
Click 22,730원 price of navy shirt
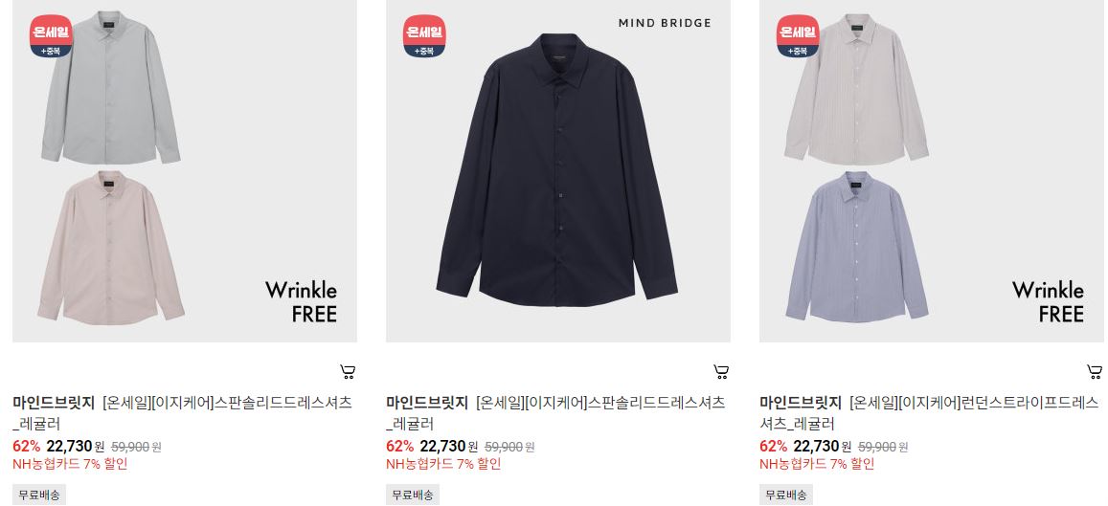(449, 446)
